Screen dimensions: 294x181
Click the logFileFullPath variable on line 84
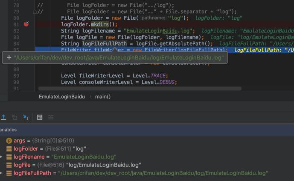[x=105, y=44]
